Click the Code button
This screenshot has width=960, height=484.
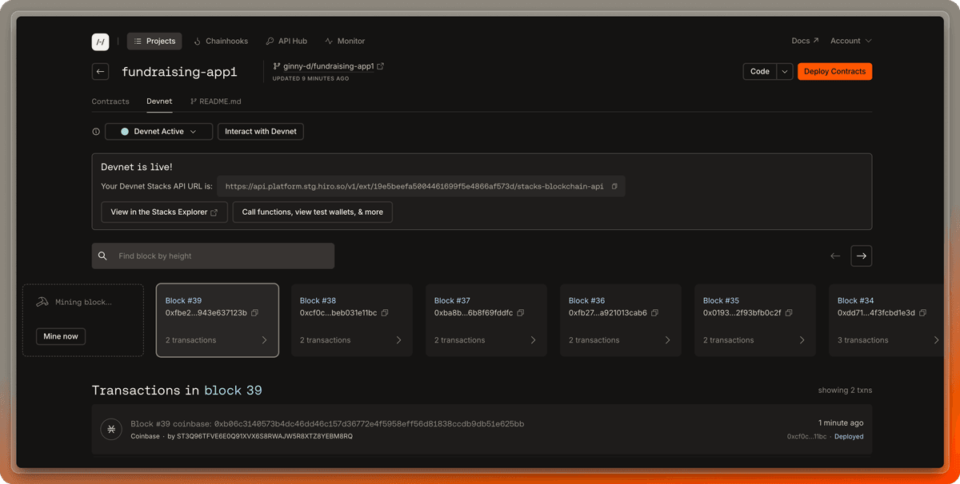click(760, 72)
